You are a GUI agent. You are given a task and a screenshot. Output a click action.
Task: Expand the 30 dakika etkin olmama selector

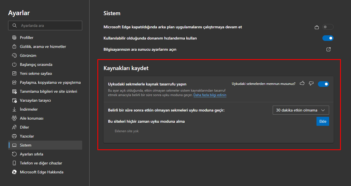(x=300, y=110)
